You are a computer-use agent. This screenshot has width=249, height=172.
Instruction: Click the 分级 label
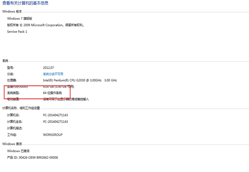pos(10,74)
